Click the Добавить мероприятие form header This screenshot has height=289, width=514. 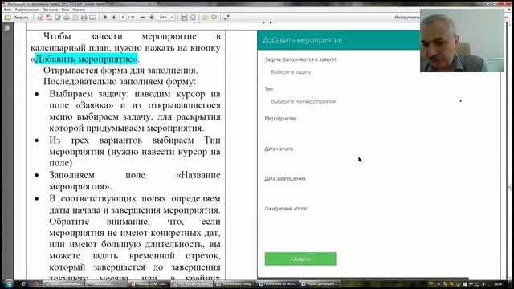(x=338, y=40)
